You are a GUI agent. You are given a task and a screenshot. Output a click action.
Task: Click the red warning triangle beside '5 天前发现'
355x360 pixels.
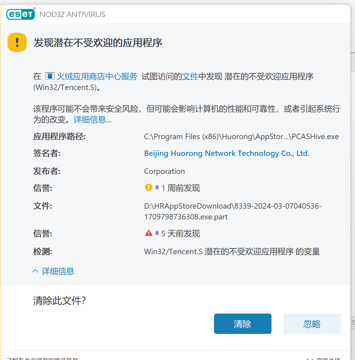point(149,233)
